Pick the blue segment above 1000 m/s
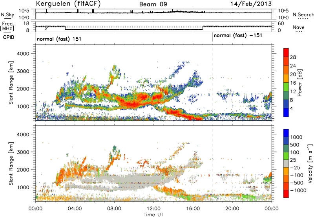The image size is (314, 217). tap(286, 133)
